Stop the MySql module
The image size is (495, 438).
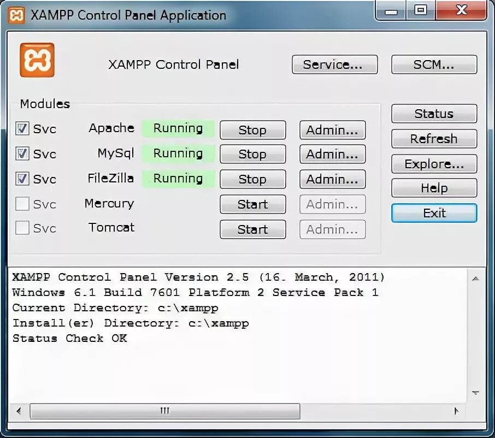tap(253, 154)
